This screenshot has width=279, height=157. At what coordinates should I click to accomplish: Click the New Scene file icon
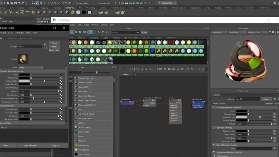click(x=8, y=3)
